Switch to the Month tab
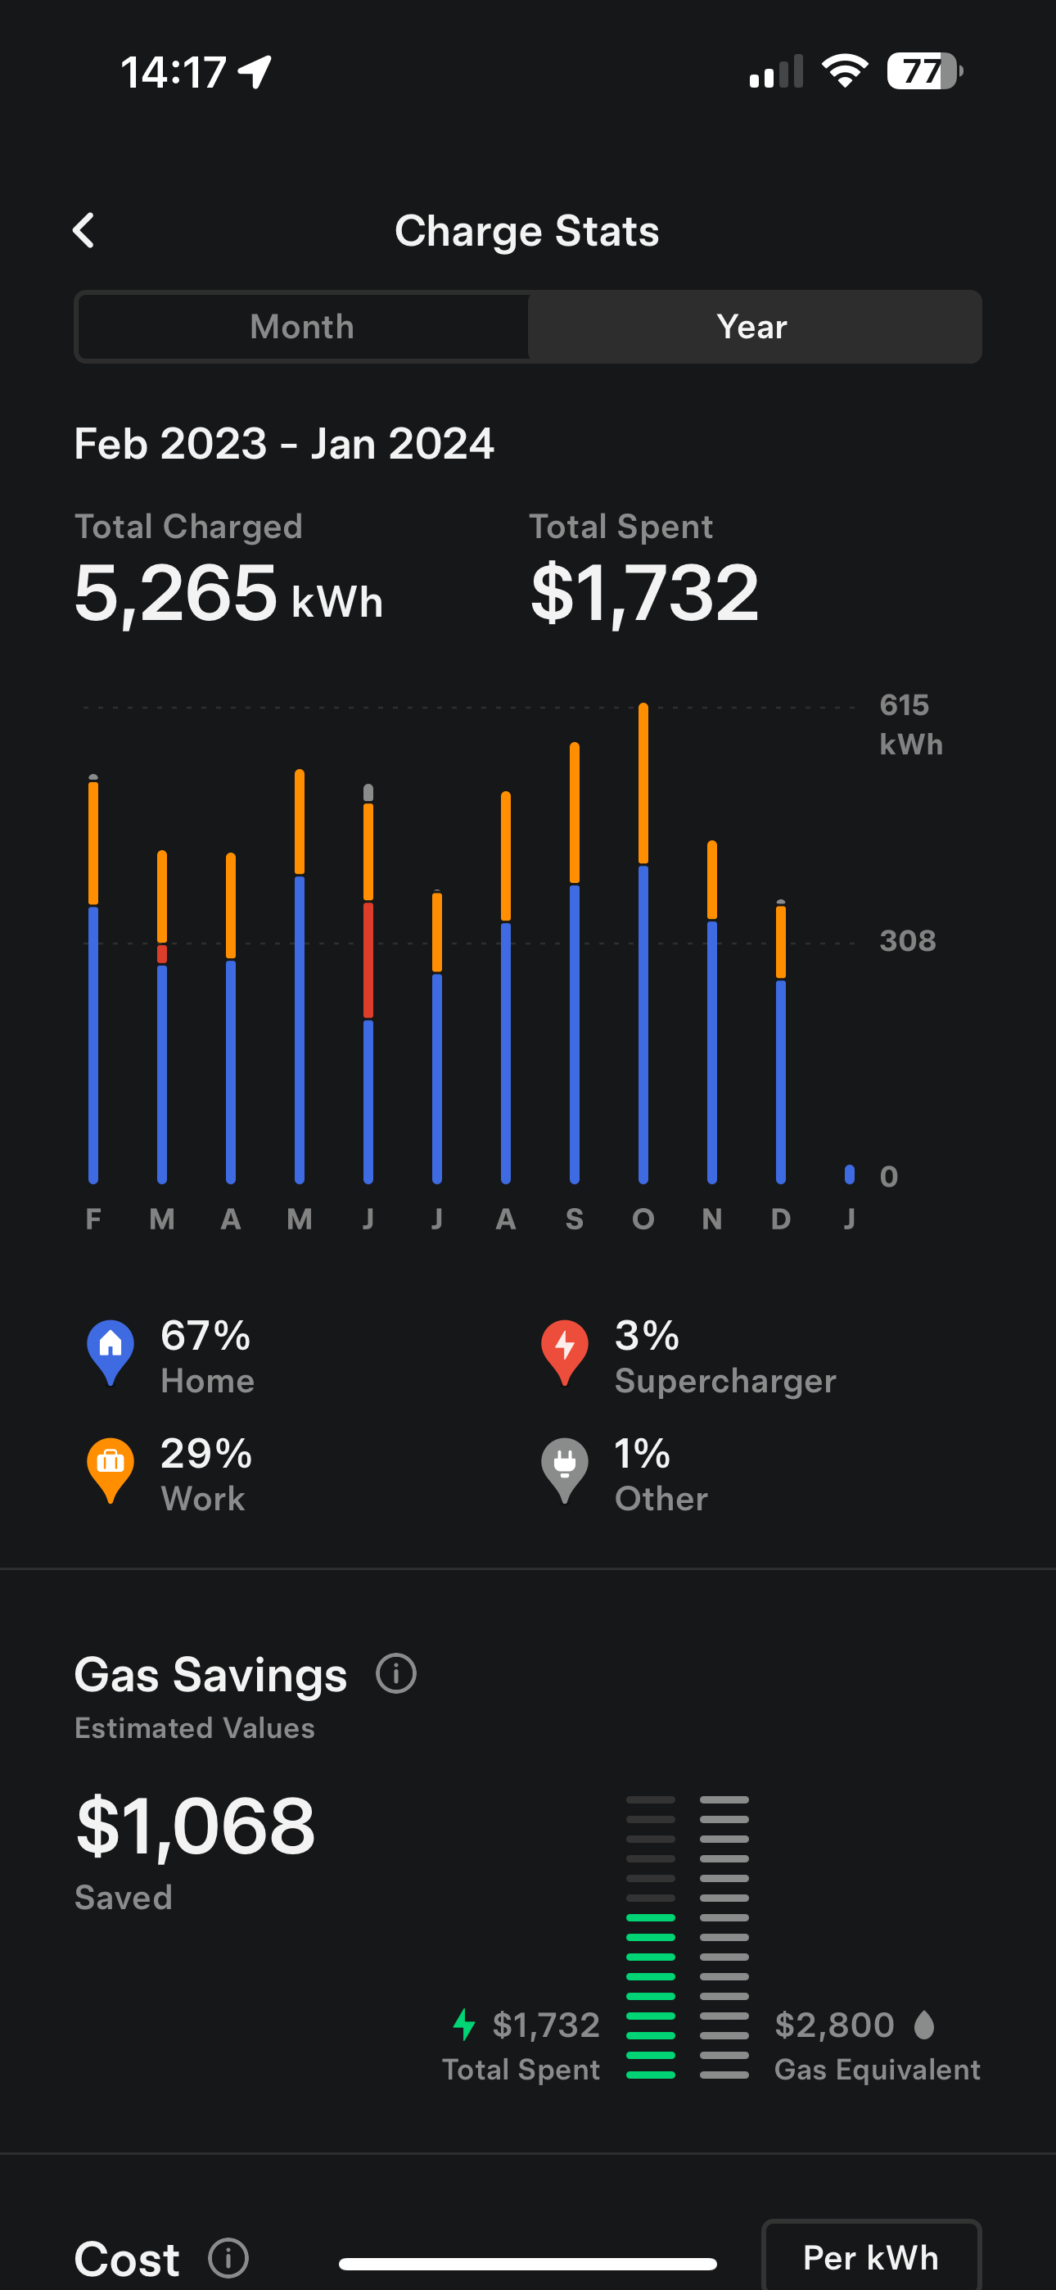 [302, 327]
